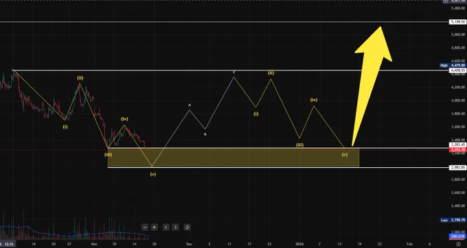This screenshot has height=248, width=467.
Task: Zoom in the chart with plus button
Action: point(155,227)
